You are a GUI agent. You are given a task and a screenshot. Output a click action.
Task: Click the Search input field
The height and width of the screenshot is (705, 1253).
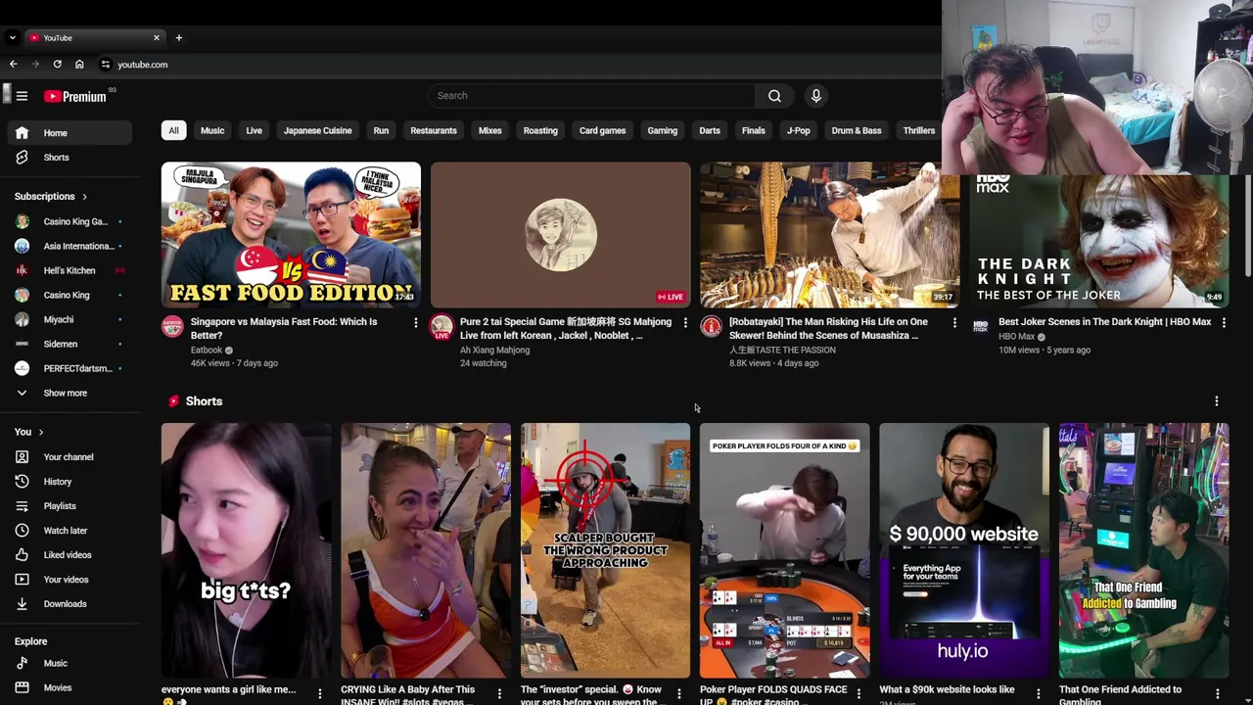(x=590, y=96)
